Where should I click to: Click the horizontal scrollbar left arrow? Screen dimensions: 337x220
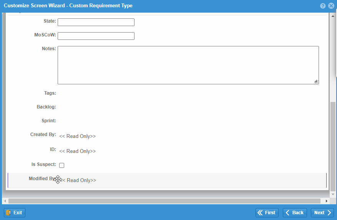point(5,201)
